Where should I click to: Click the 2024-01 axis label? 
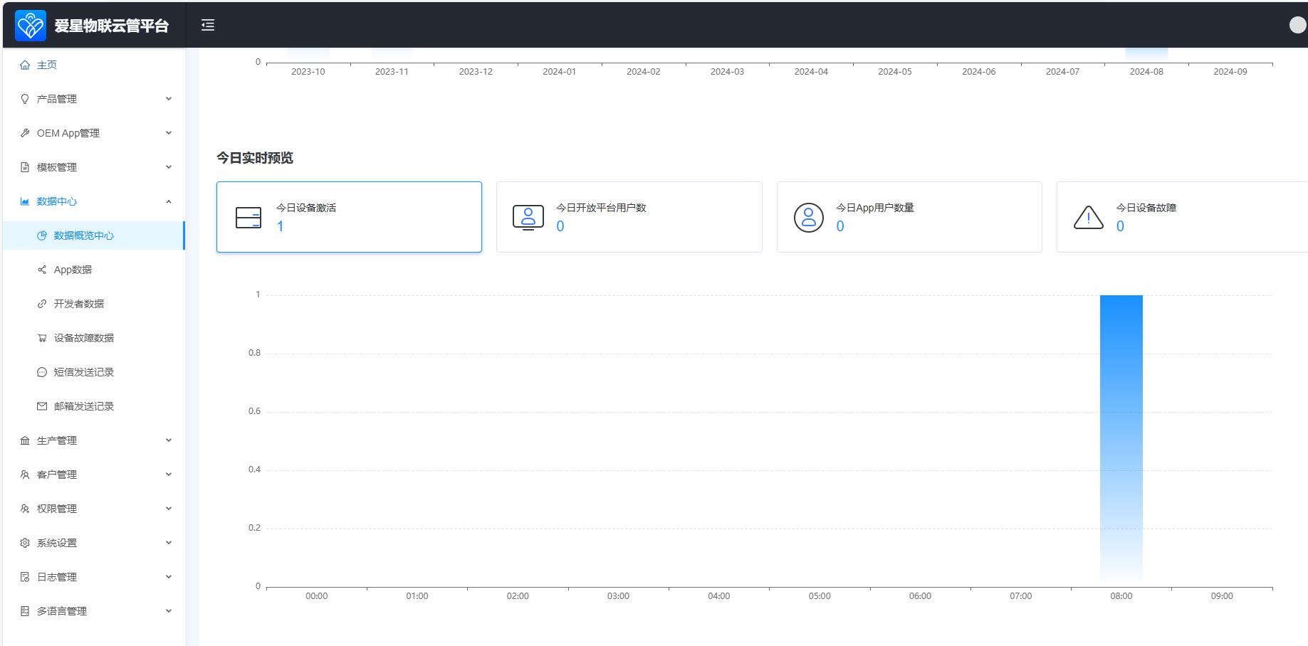[x=560, y=72]
